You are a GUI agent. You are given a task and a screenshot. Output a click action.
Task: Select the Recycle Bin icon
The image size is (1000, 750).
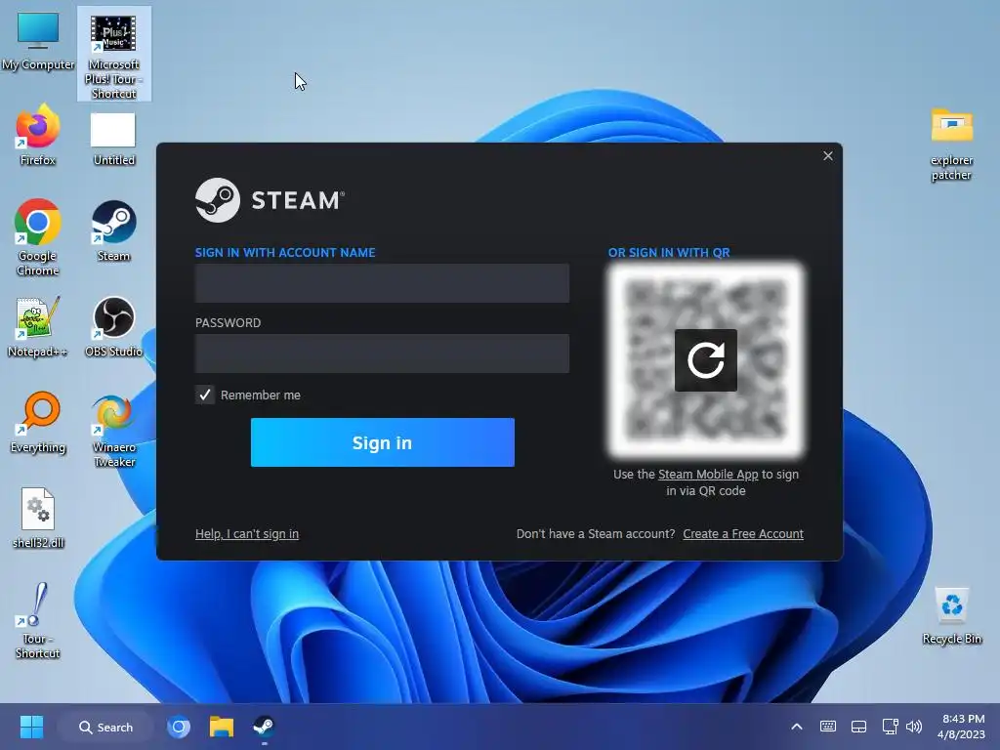[951, 616]
